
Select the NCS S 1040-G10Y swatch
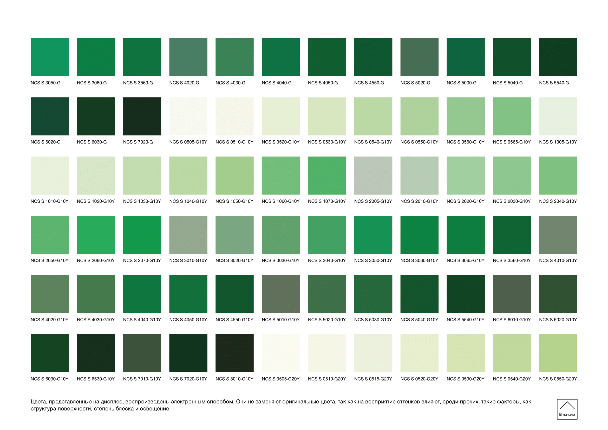tap(188, 175)
